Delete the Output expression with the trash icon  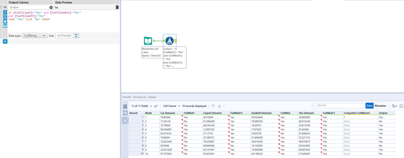pyautogui.click(x=117, y=7)
